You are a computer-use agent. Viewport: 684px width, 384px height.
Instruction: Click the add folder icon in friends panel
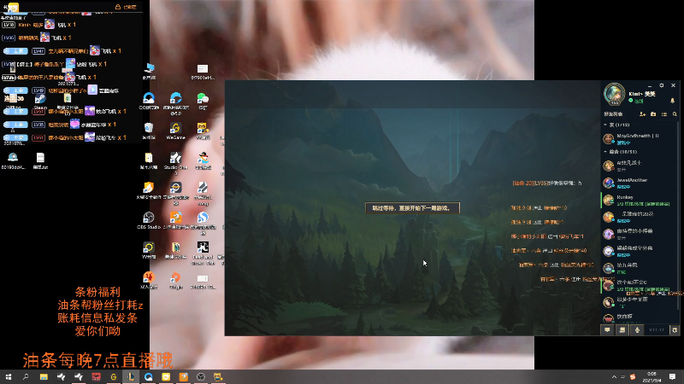pyautogui.click(x=653, y=114)
